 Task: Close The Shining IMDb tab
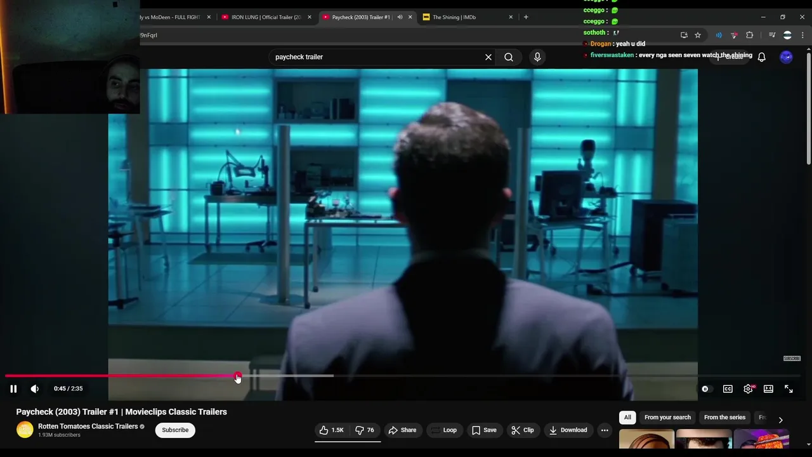coord(511,17)
